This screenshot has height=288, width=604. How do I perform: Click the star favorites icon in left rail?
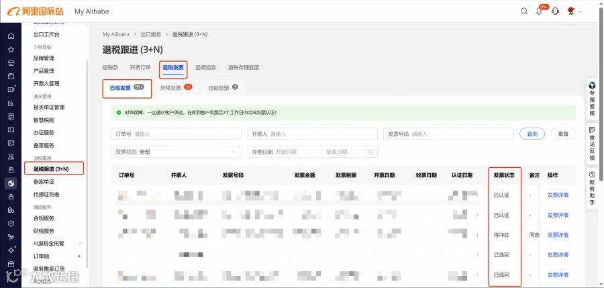pyautogui.click(x=11, y=50)
